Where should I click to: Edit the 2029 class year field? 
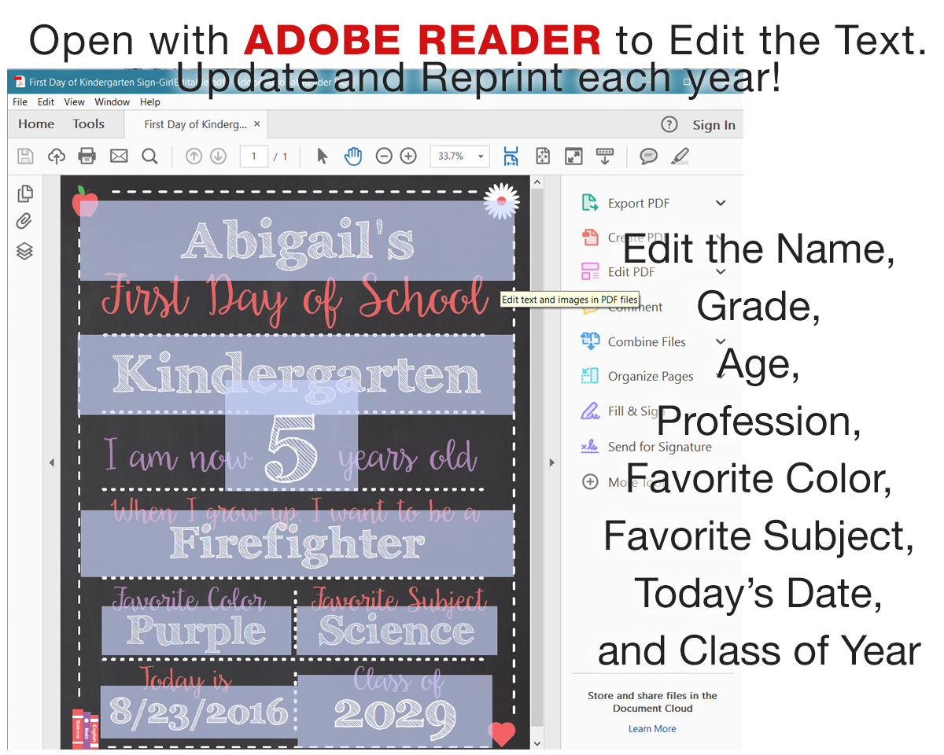point(396,712)
